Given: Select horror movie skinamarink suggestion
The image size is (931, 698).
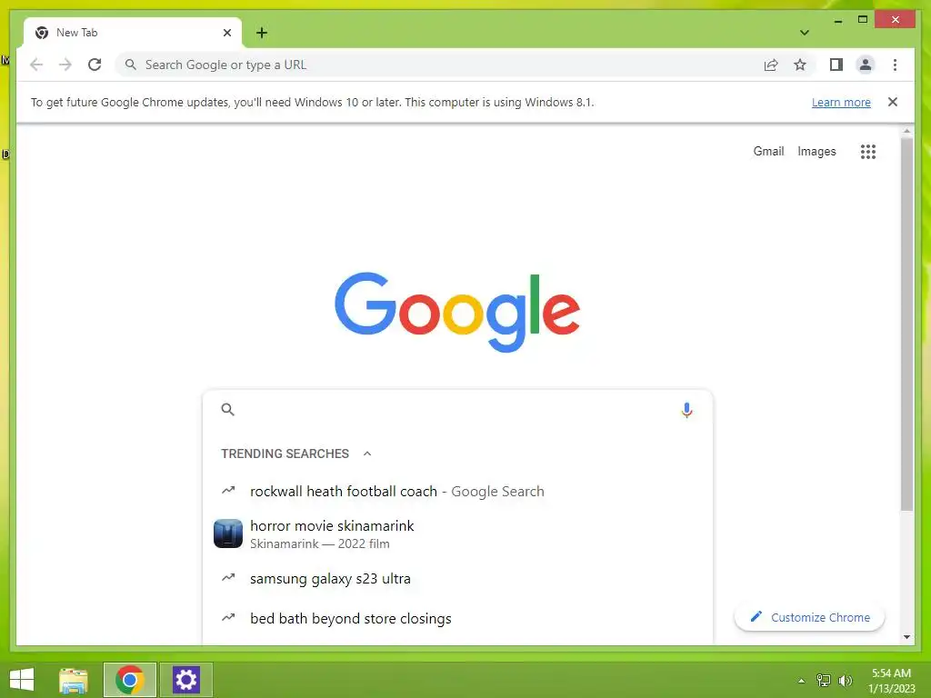Looking at the screenshot, I should 457,533.
